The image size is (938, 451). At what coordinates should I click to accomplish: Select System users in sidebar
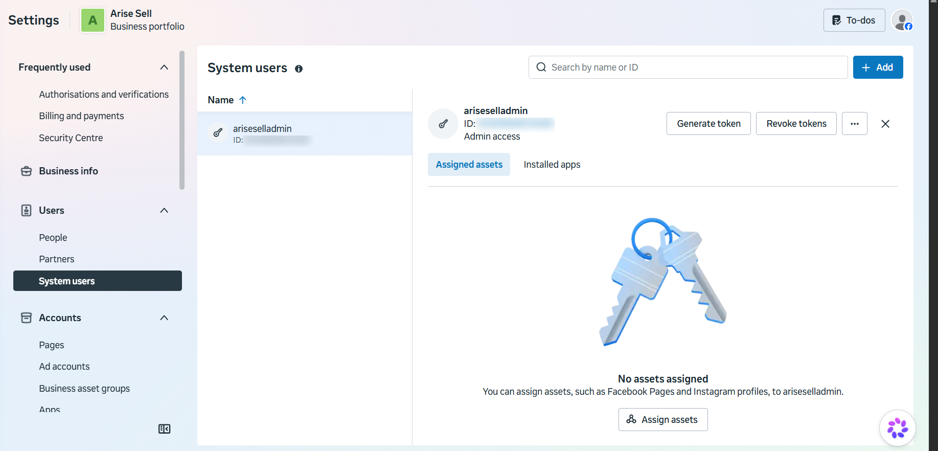98,281
